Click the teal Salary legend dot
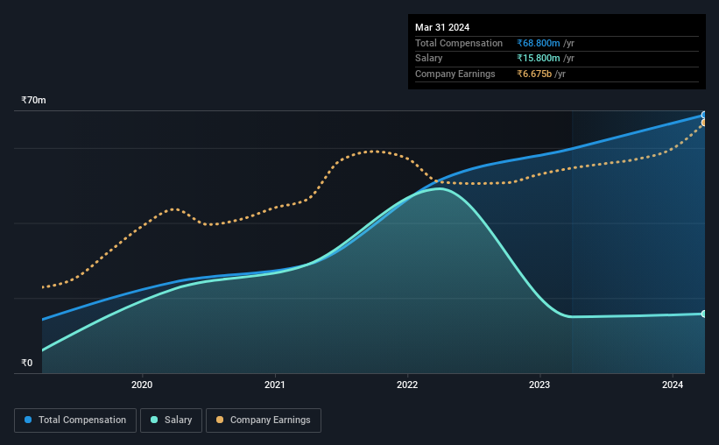Screen dimensions: 719x445 [154, 420]
